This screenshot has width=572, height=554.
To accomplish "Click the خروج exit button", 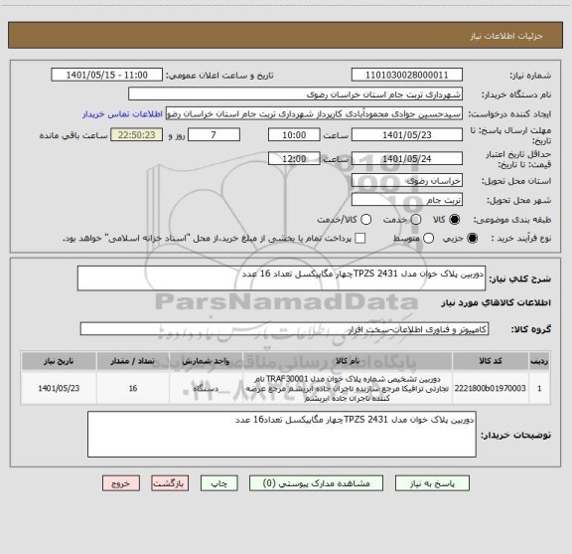I will pos(121,483).
